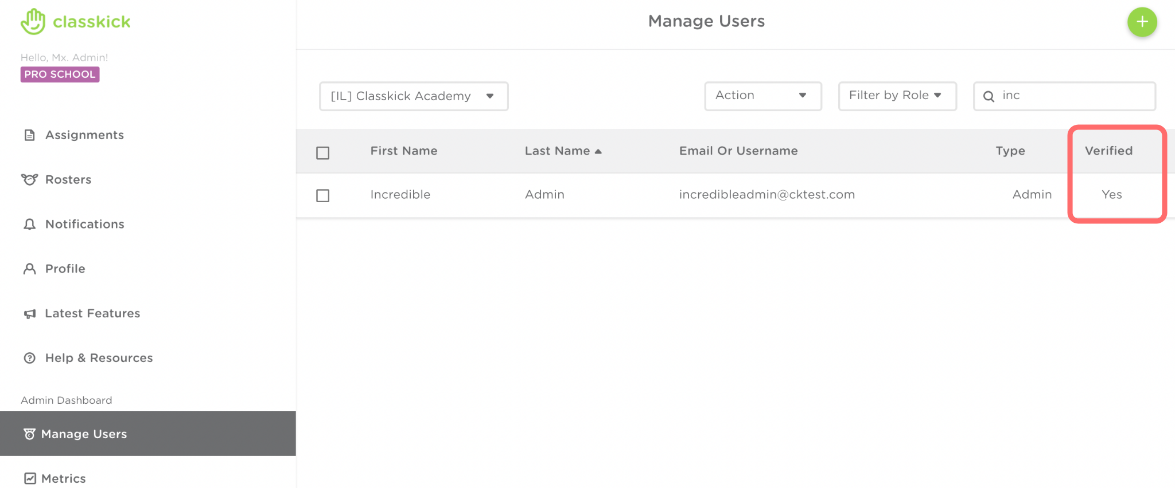Click the search magnifier icon
This screenshot has width=1175, height=488.
989,96
